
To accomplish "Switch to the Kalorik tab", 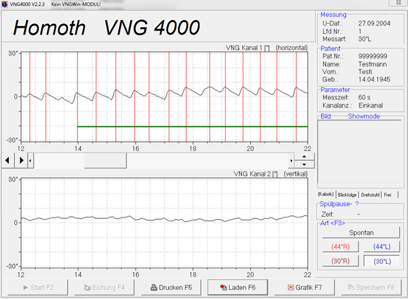I will (326, 194).
